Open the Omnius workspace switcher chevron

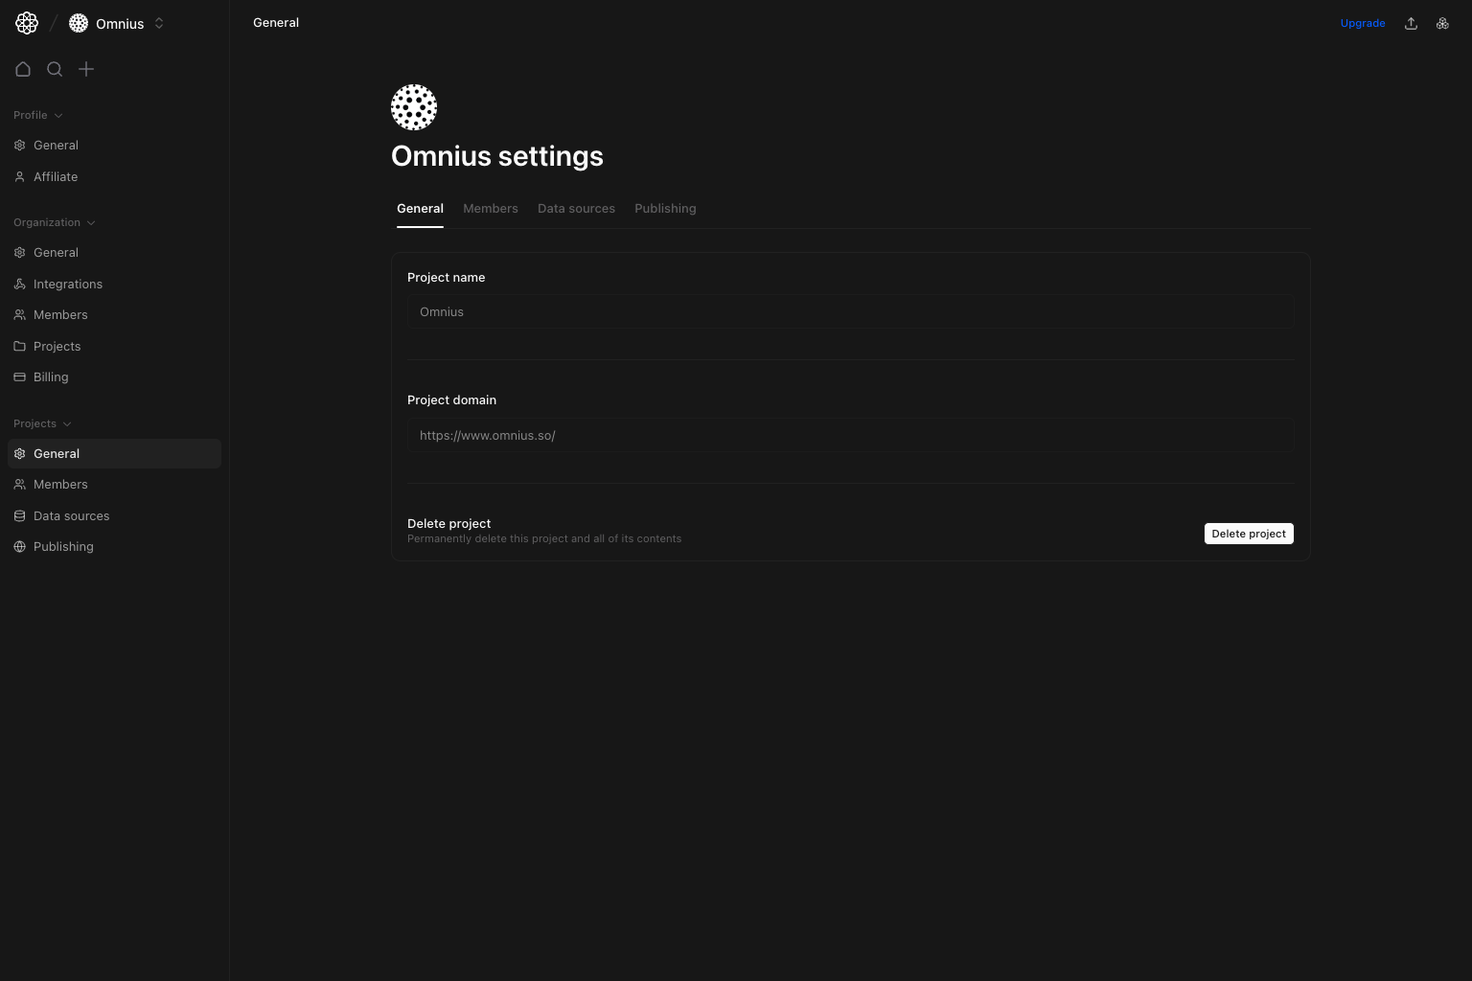click(159, 23)
